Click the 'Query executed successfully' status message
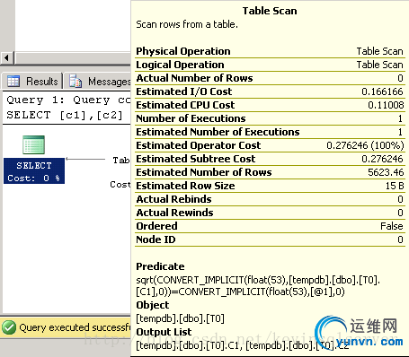Viewport: 409px width, 357px height. [x=75, y=327]
